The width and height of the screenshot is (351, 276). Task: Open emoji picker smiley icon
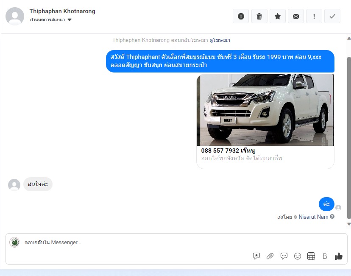pyautogui.click(x=298, y=256)
